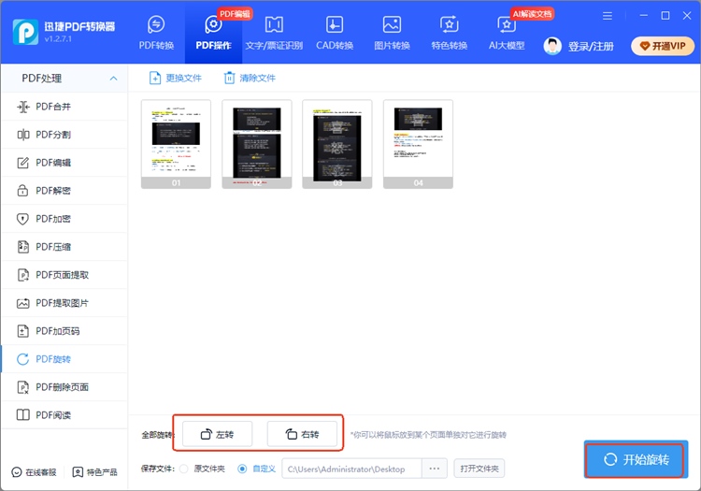Open the 图片转换 tab
This screenshot has width=701, height=491.
coord(392,33)
